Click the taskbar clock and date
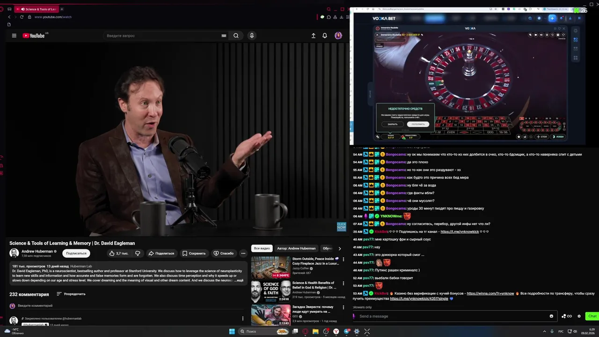The width and height of the screenshot is (599, 337). pyautogui.click(x=588, y=331)
